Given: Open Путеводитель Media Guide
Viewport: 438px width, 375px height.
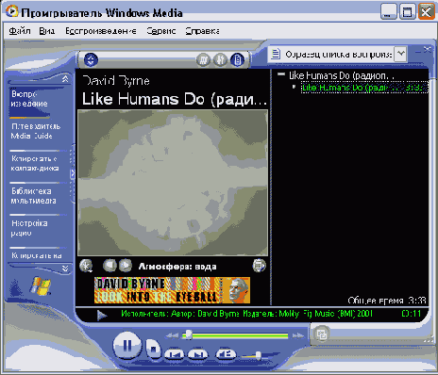Looking at the screenshot, I should click(x=36, y=131).
